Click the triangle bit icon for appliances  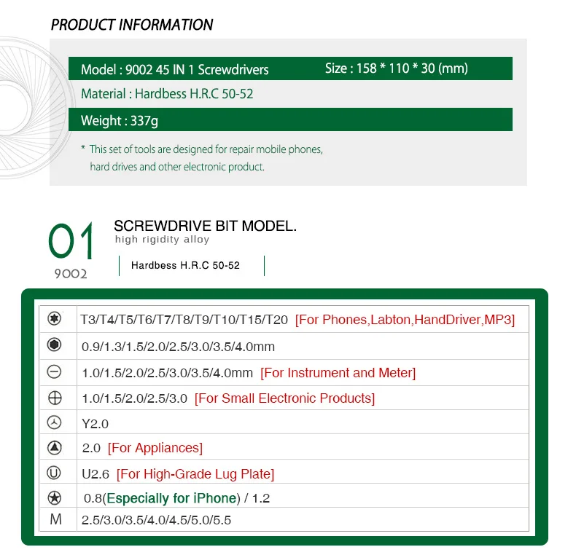[55, 447]
